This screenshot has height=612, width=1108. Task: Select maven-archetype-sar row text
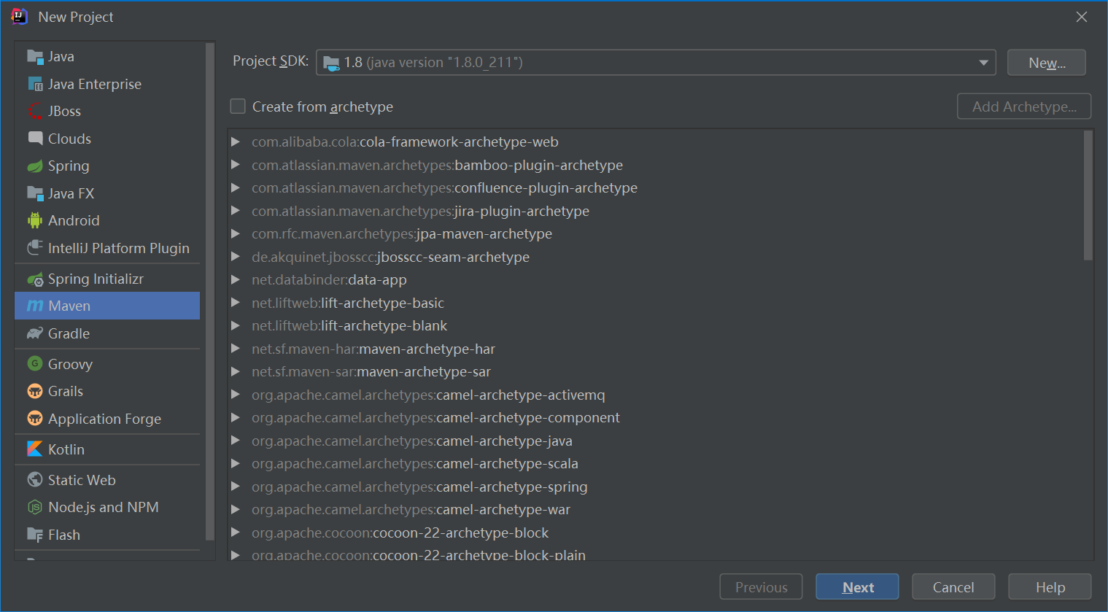tap(371, 371)
